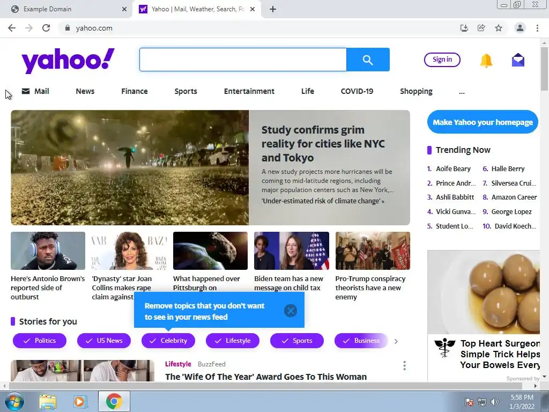Open trending topic Halle Berry

tap(508, 169)
